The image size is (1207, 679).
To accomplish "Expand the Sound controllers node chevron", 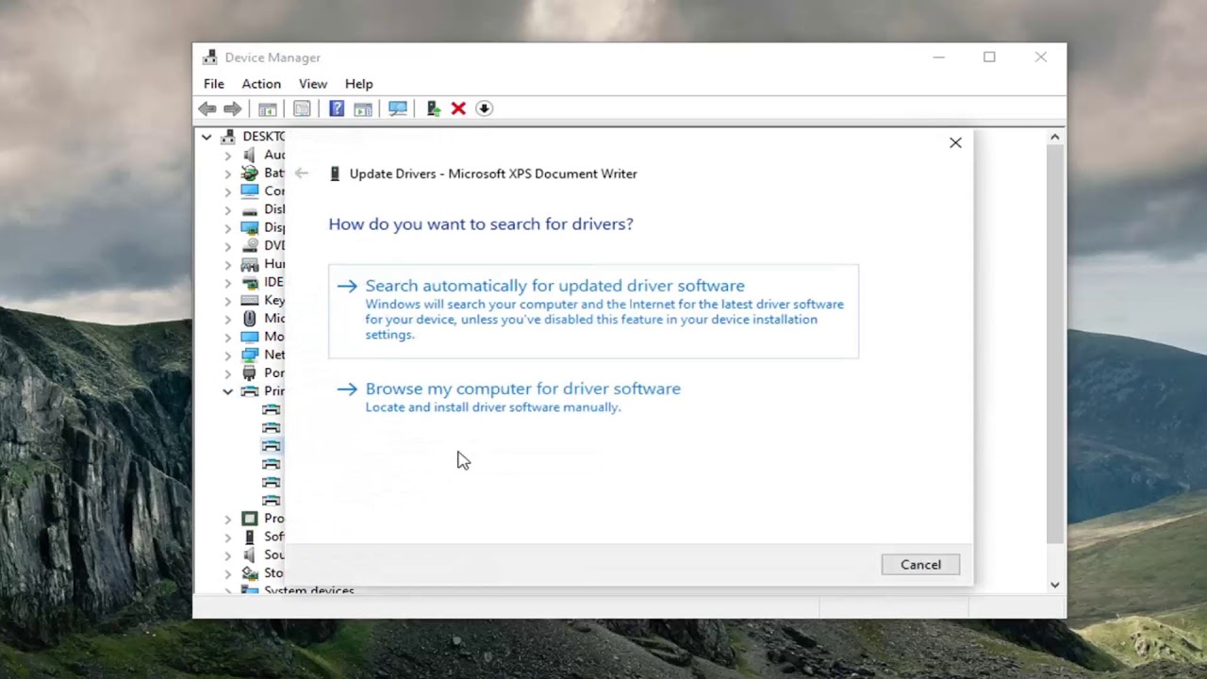I will coord(227,555).
